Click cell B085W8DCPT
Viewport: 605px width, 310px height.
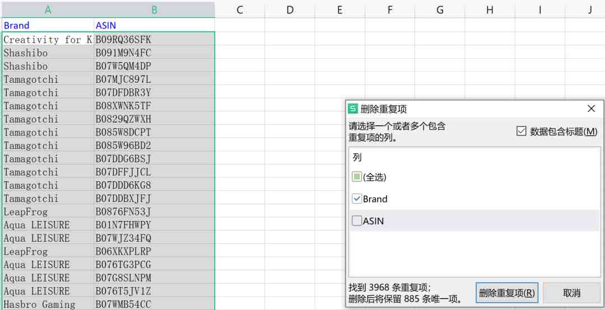coord(155,132)
